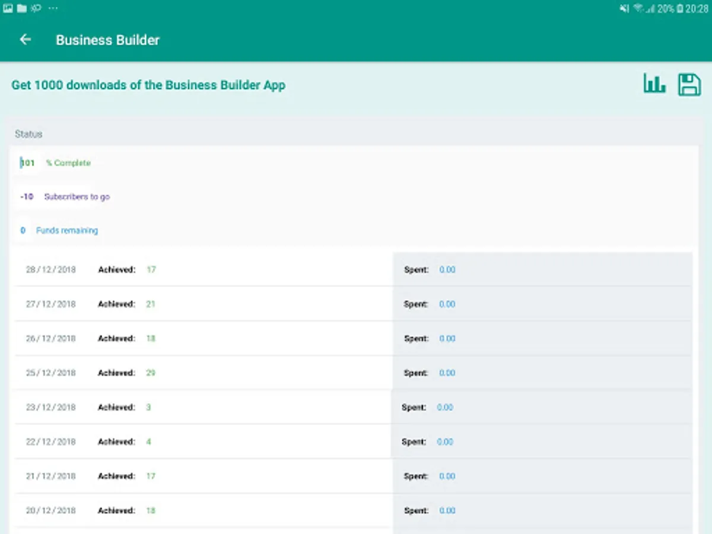712x534 pixels.
Task: Edit Achieved value 21 for 27/12/2018
Action: (x=151, y=304)
